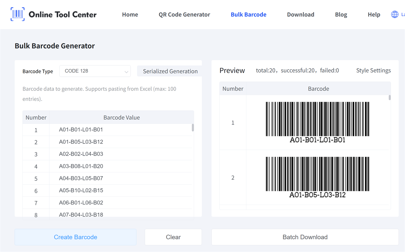The width and height of the screenshot is (405, 252).
Task: Visit the Blog section
Action: (341, 14)
